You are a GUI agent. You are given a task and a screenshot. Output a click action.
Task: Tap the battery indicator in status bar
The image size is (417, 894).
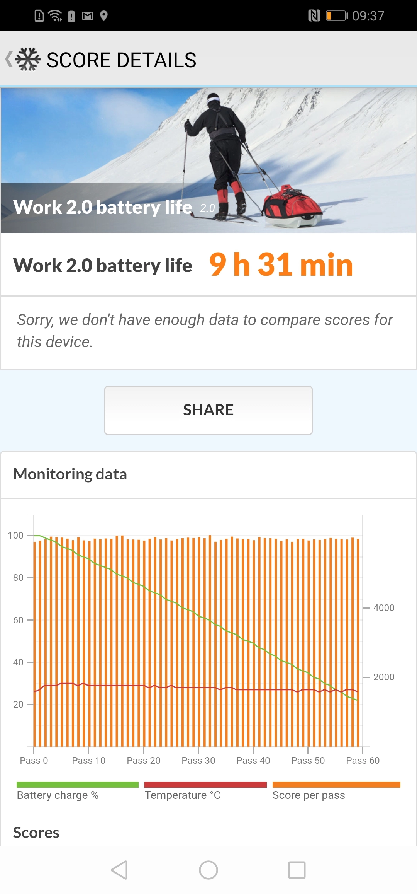(337, 16)
